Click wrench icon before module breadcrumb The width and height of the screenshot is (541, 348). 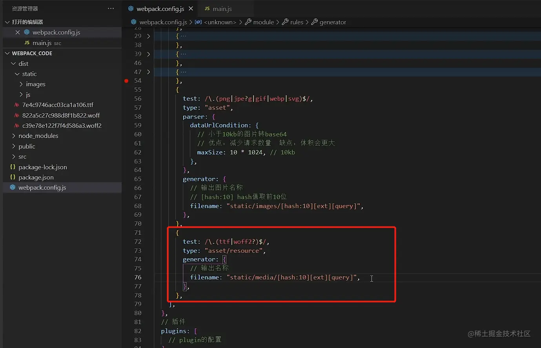[248, 22]
